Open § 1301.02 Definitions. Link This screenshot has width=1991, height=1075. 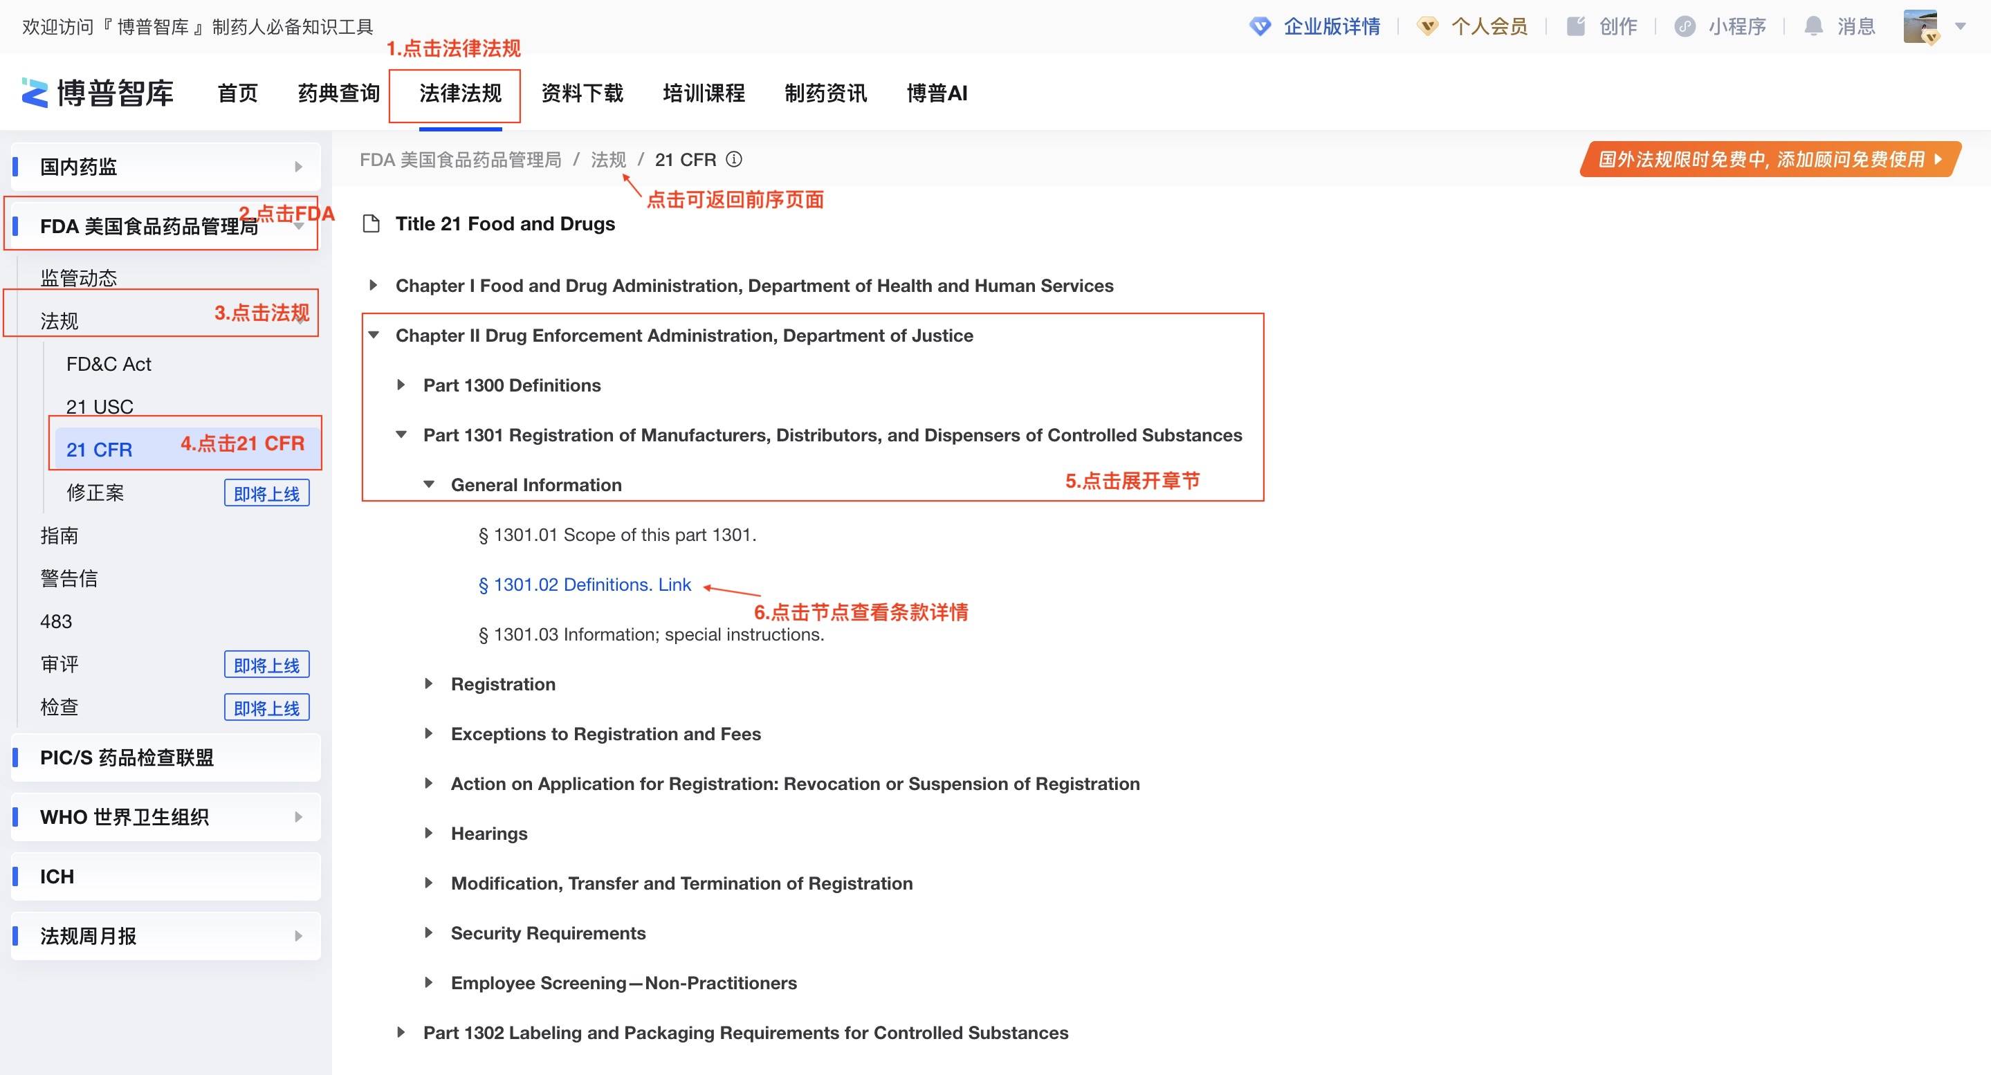click(x=585, y=585)
